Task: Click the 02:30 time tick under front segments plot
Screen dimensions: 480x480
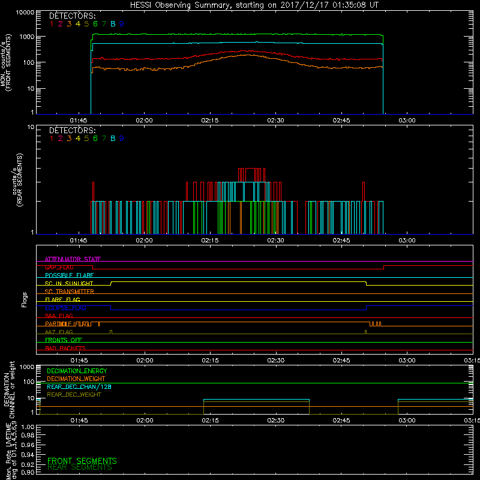Action: pos(276,121)
